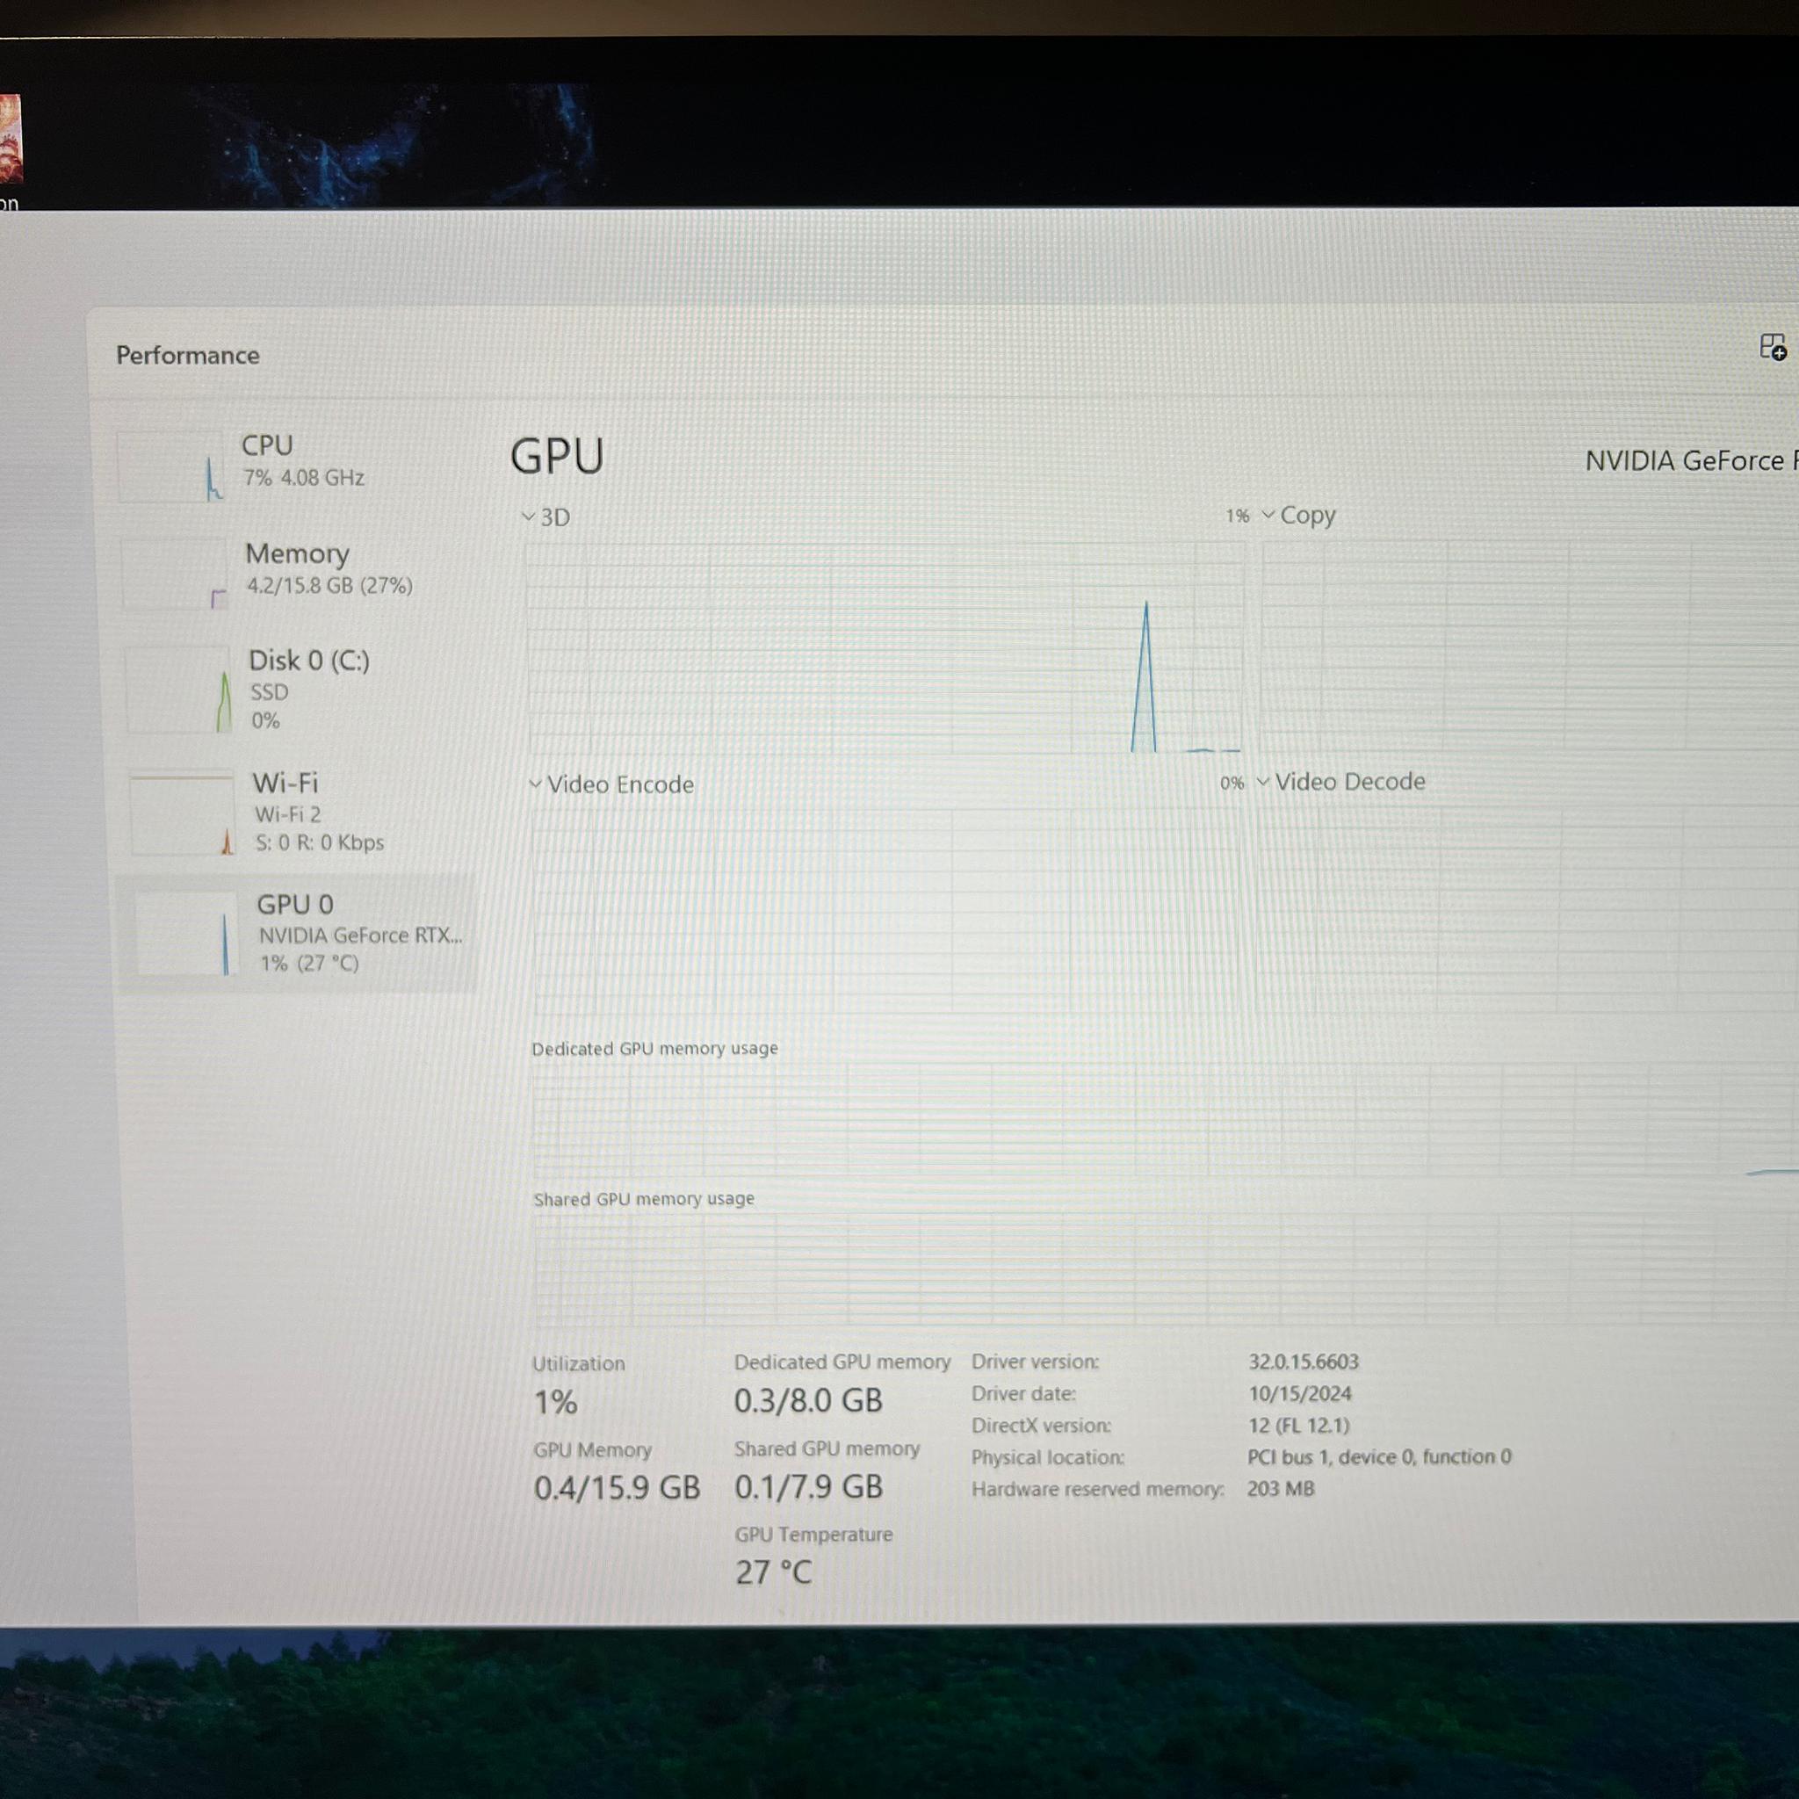Viewport: 1799px width, 1799px height.
Task: Click PCI bus 1, device 0, function 0
Action: click(1380, 1456)
